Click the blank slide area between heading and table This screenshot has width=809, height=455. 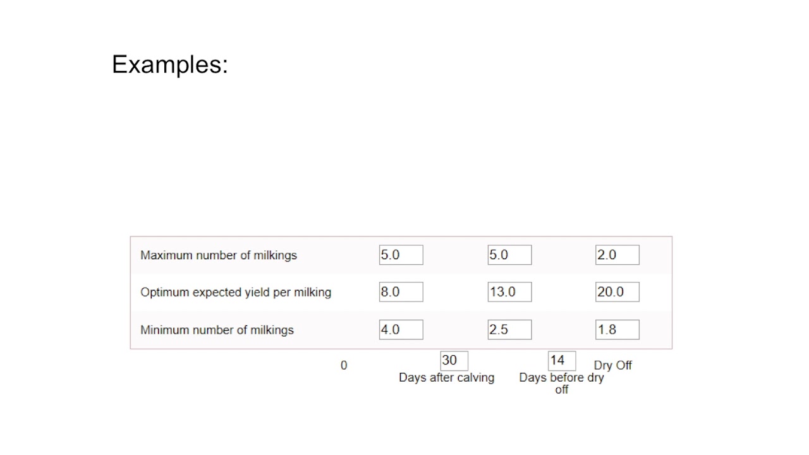404,158
